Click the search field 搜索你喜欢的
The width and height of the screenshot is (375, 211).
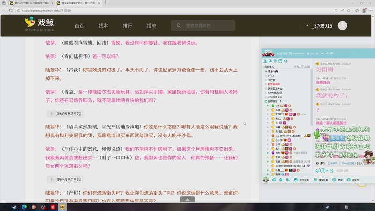[x=203, y=26]
